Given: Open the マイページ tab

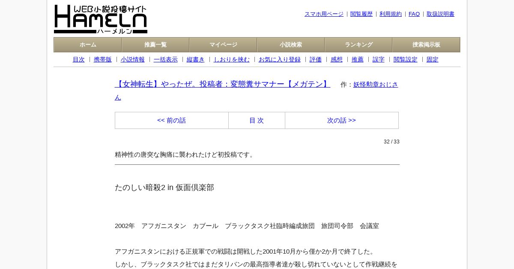Looking at the screenshot, I should [x=223, y=45].
